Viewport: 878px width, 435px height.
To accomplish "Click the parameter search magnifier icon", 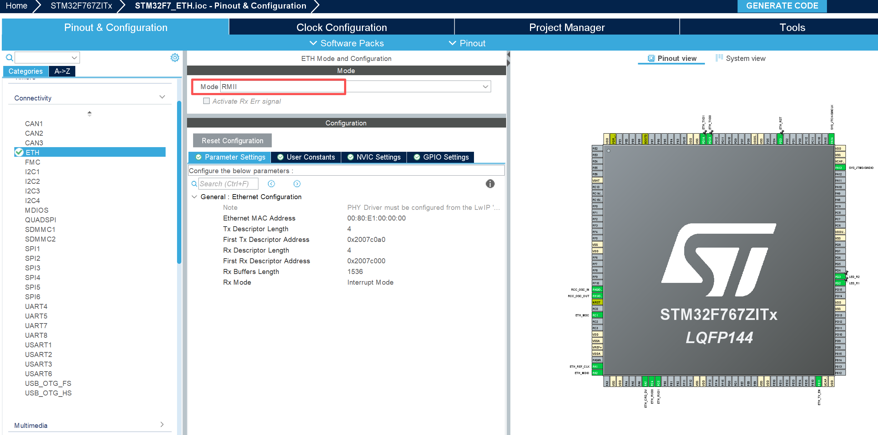I will click(x=194, y=184).
